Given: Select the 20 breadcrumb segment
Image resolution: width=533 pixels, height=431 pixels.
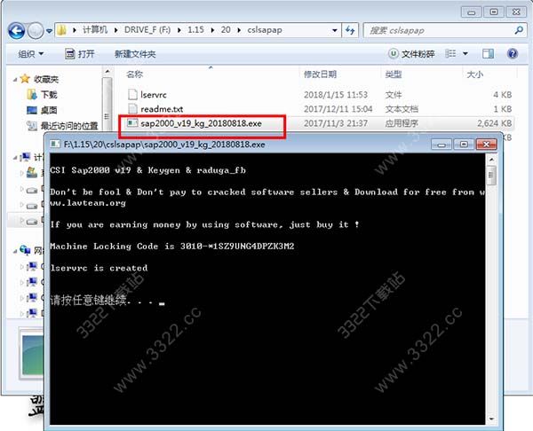Looking at the screenshot, I should 226,30.
